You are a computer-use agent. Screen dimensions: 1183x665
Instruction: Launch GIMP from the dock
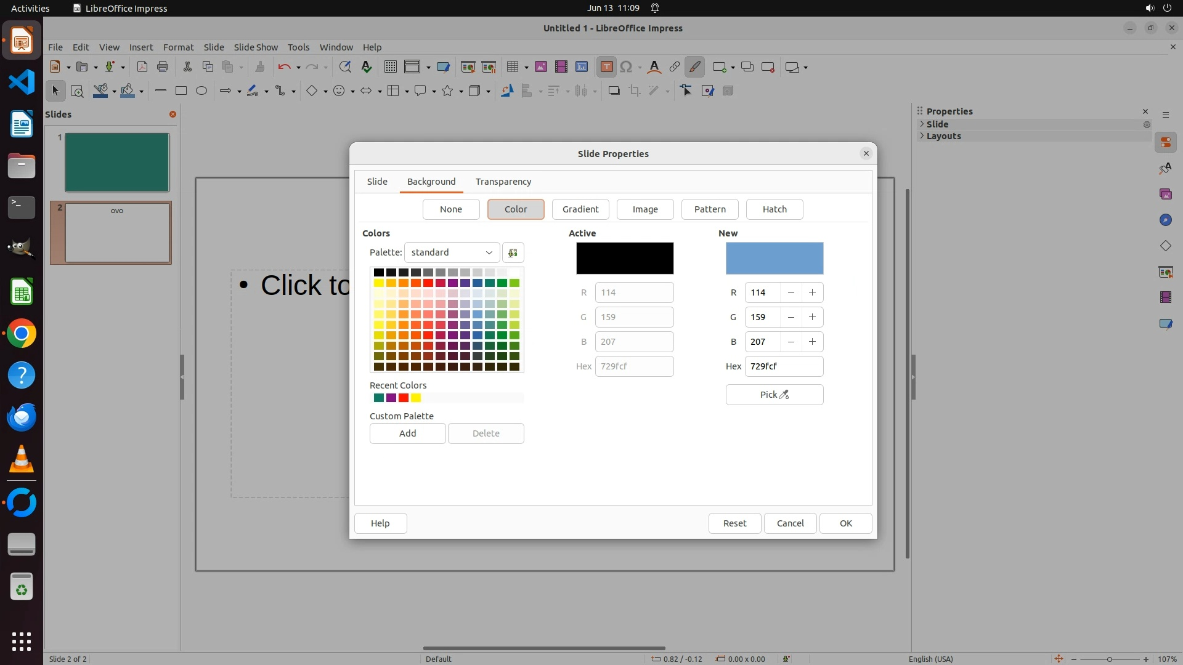pyautogui.click(x=22, y=249)
